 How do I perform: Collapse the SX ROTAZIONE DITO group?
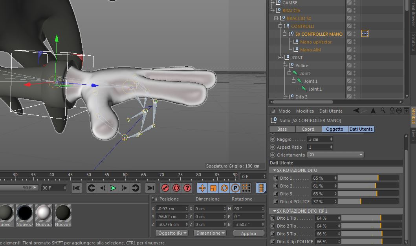[275, 170]
